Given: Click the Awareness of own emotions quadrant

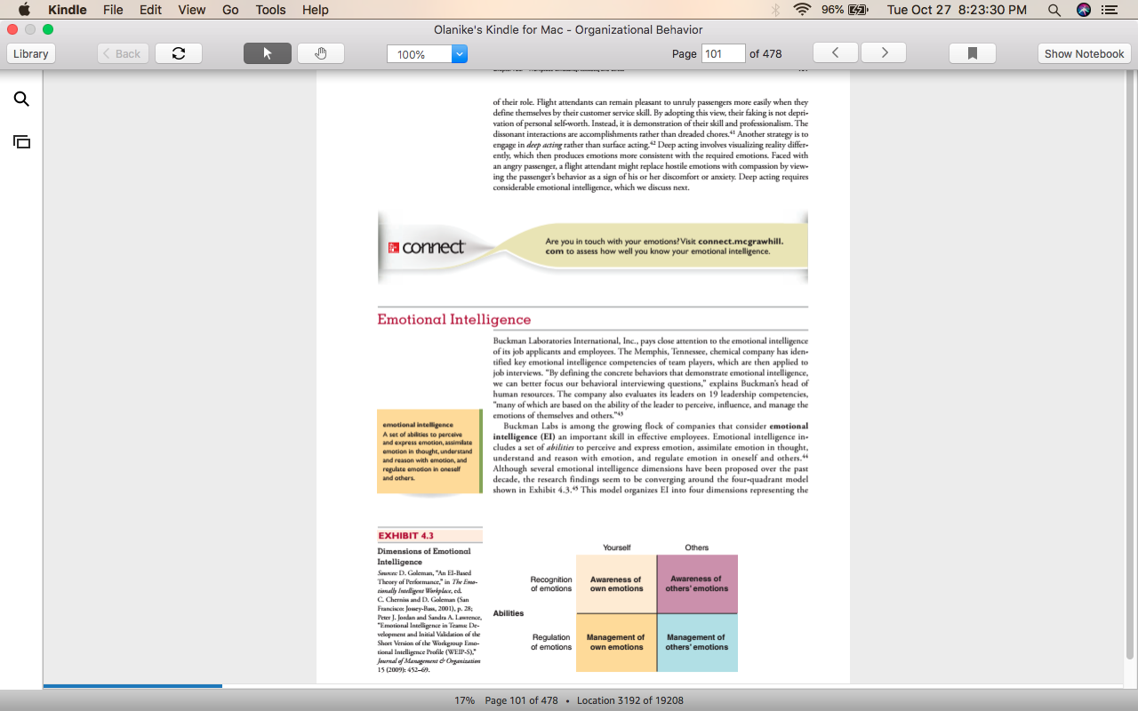Looking at the screenshot, I should tap(616, 584).
